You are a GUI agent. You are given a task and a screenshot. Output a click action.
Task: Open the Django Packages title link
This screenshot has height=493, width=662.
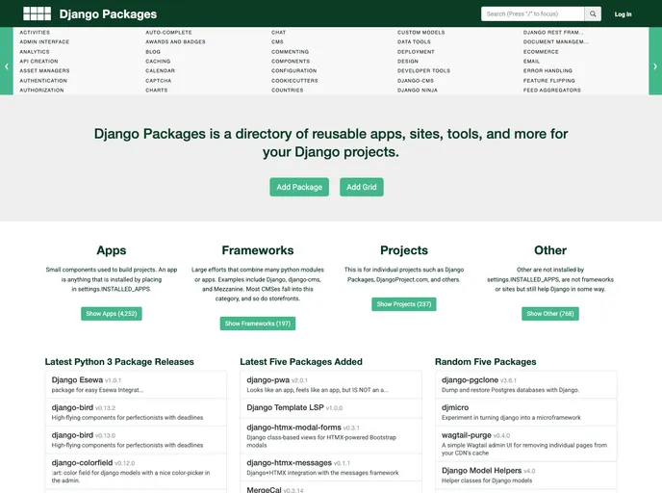pos(108,13)
